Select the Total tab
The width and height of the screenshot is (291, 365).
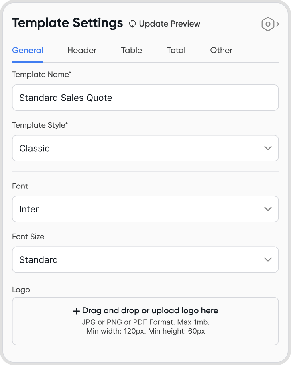click(x=176, y=51)
